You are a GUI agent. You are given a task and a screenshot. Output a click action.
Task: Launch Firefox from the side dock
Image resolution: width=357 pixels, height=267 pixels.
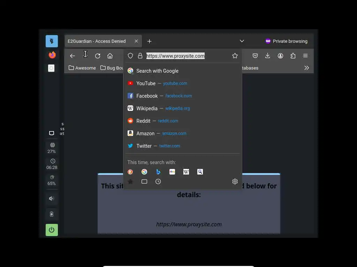[52, 55]
